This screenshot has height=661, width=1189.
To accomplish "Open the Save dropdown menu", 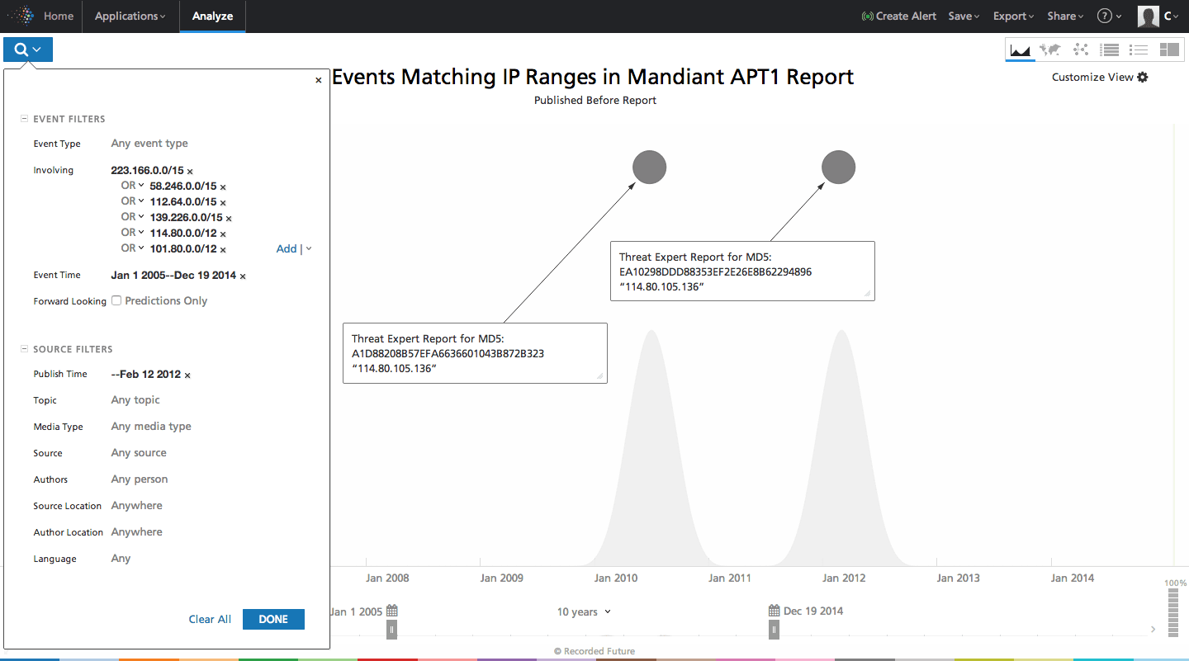I will coord(964,16).
